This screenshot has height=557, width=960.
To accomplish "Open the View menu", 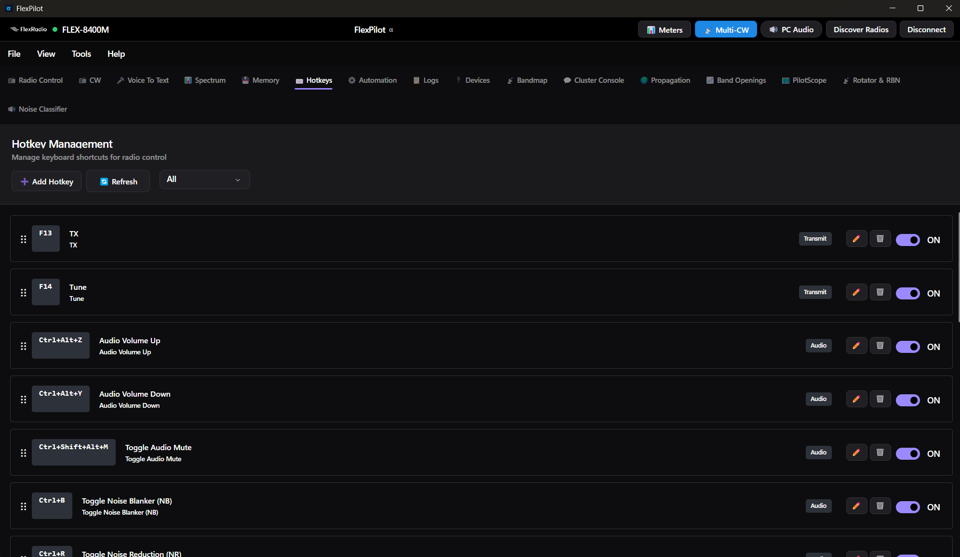I will point(46,54).
